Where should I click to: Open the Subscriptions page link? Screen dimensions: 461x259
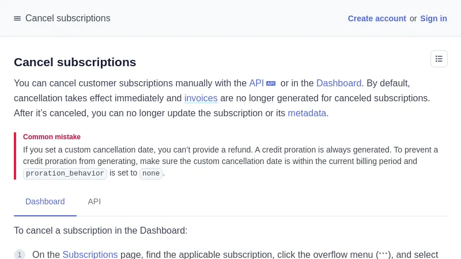click(x=90, y=254)
